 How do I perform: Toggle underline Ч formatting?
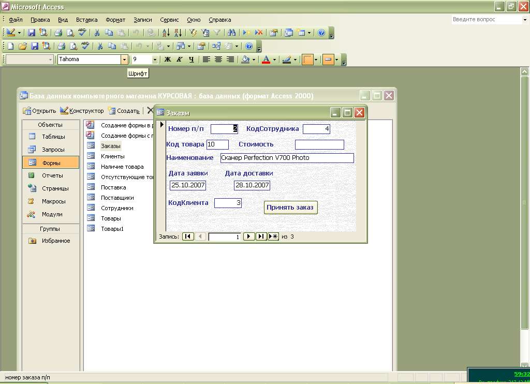191,60
